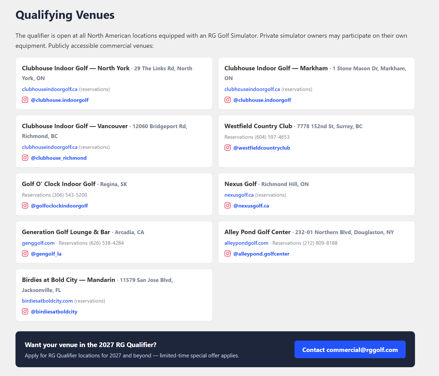This screenshot has height=376, width=439.
Task: Click Arcadia, CA location text
Action: click(130, 232)
